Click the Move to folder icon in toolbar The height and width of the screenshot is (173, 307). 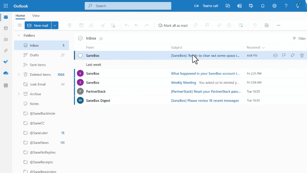click(x=113, y=25)
